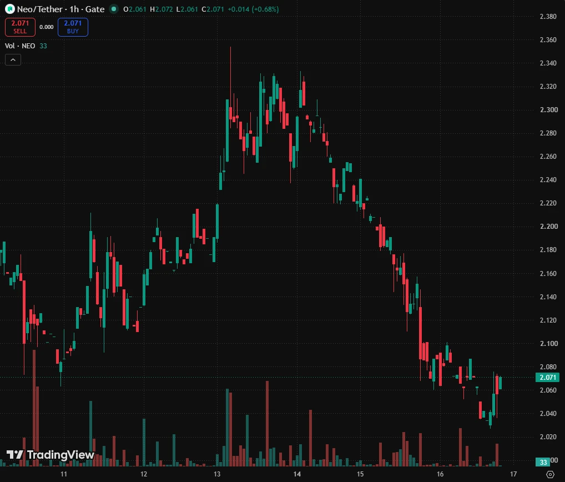Image resolution: width=565 pixels, height=482 pixels.
Task: Click the current price label 2.071 on the axis
Action: pos(548,378)
